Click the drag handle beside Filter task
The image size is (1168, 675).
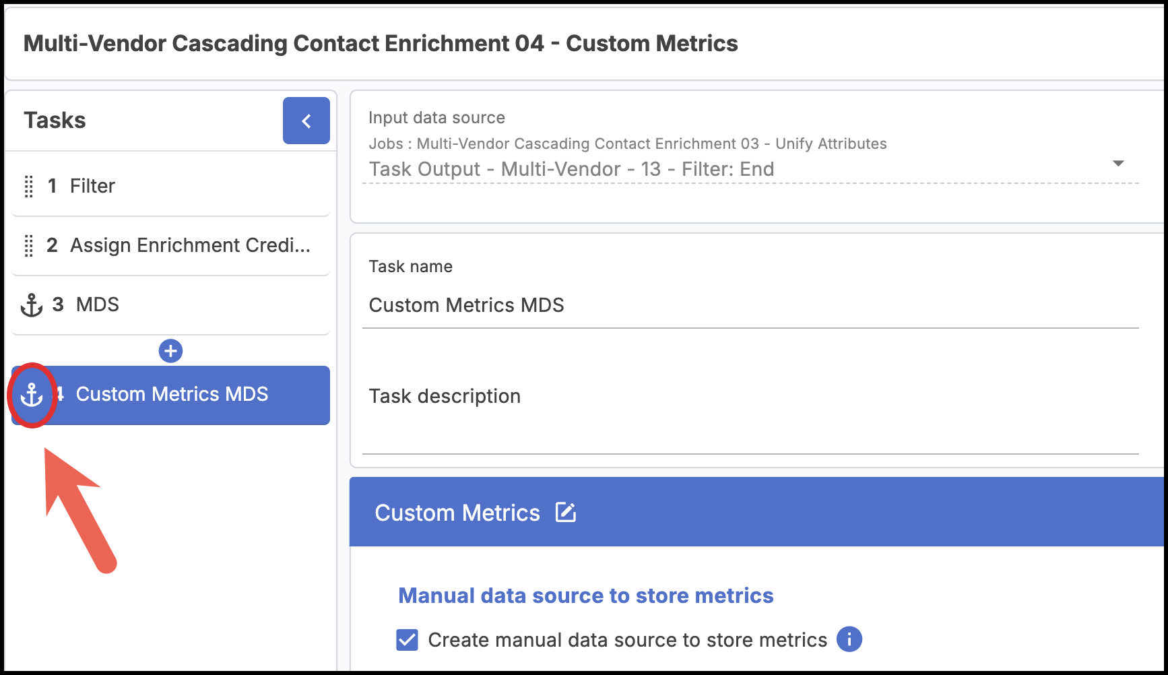(x=29, y=187)
